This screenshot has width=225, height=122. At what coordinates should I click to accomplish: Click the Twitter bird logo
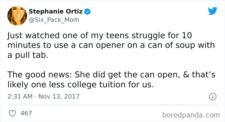click(x=213, y=11)
